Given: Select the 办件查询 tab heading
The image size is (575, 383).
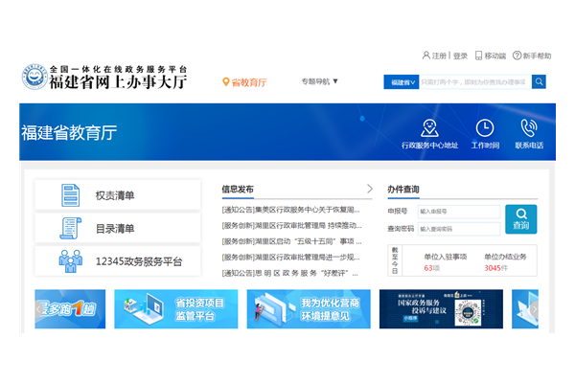Looking at the screenshot, I should tap(403, 190).
